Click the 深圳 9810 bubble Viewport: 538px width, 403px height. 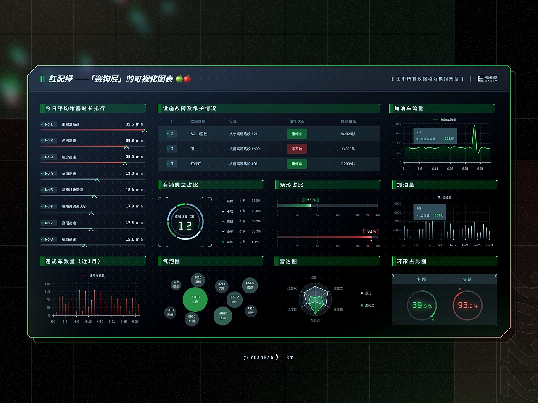(x=198, y=280)
